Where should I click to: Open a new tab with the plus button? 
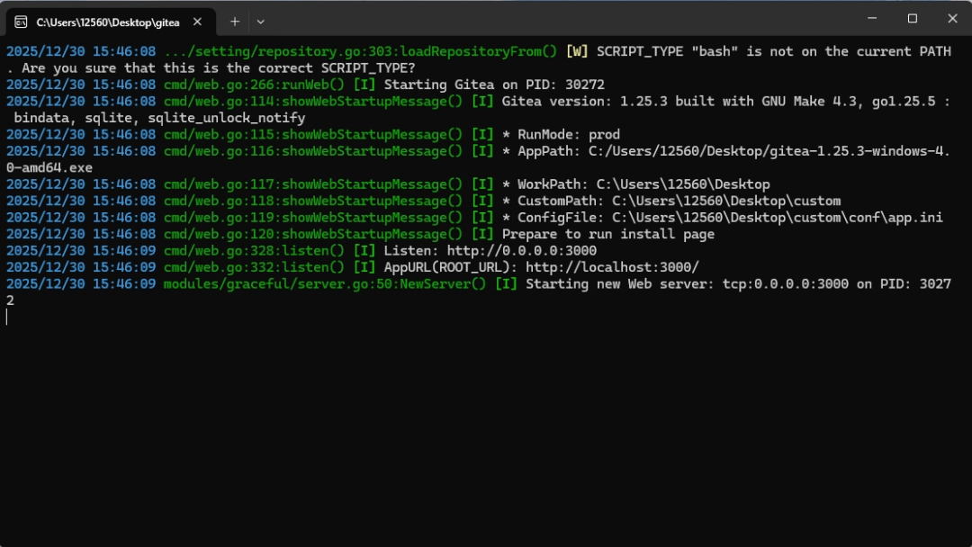(x=234, y=21)
